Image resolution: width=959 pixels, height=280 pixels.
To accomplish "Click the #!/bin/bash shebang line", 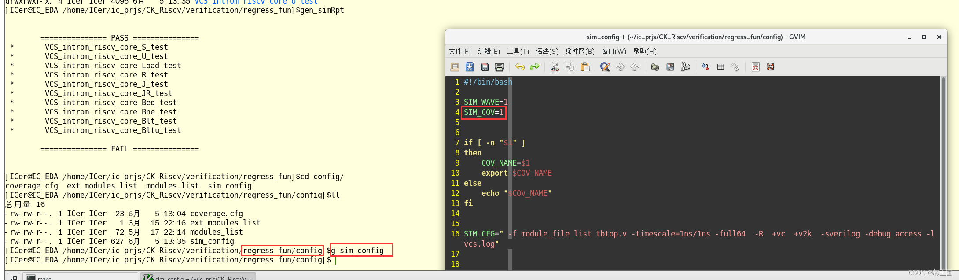I will point(488,82).
